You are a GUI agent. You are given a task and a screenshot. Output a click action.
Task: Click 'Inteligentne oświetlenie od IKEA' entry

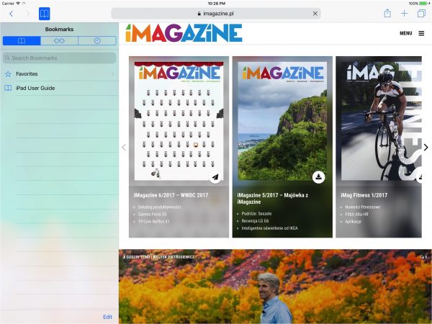click(269, 228)
